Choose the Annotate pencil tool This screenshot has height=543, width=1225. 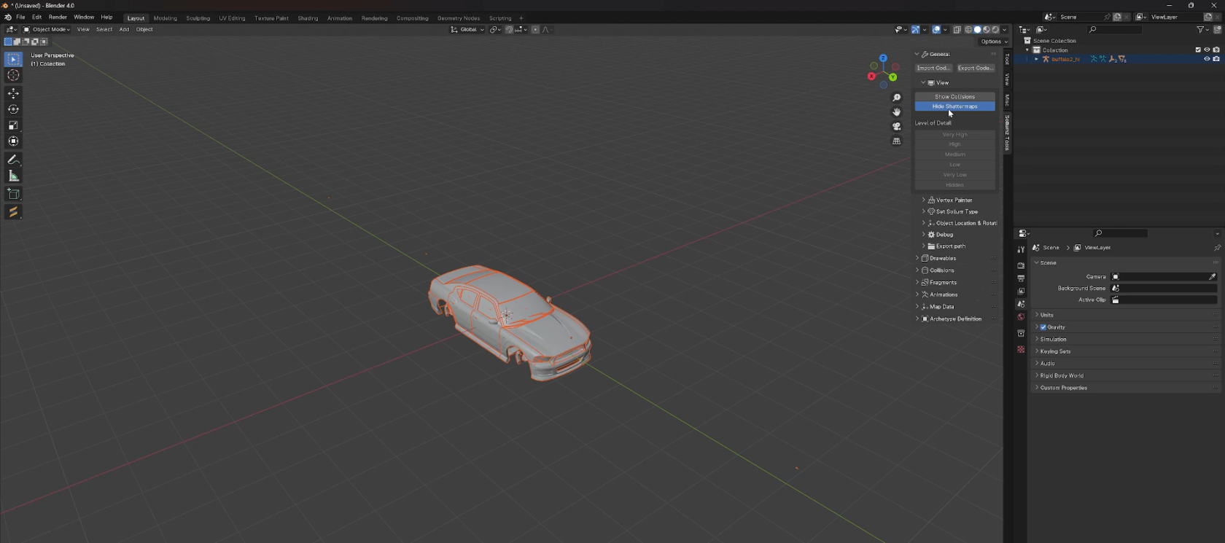[13, 160]
